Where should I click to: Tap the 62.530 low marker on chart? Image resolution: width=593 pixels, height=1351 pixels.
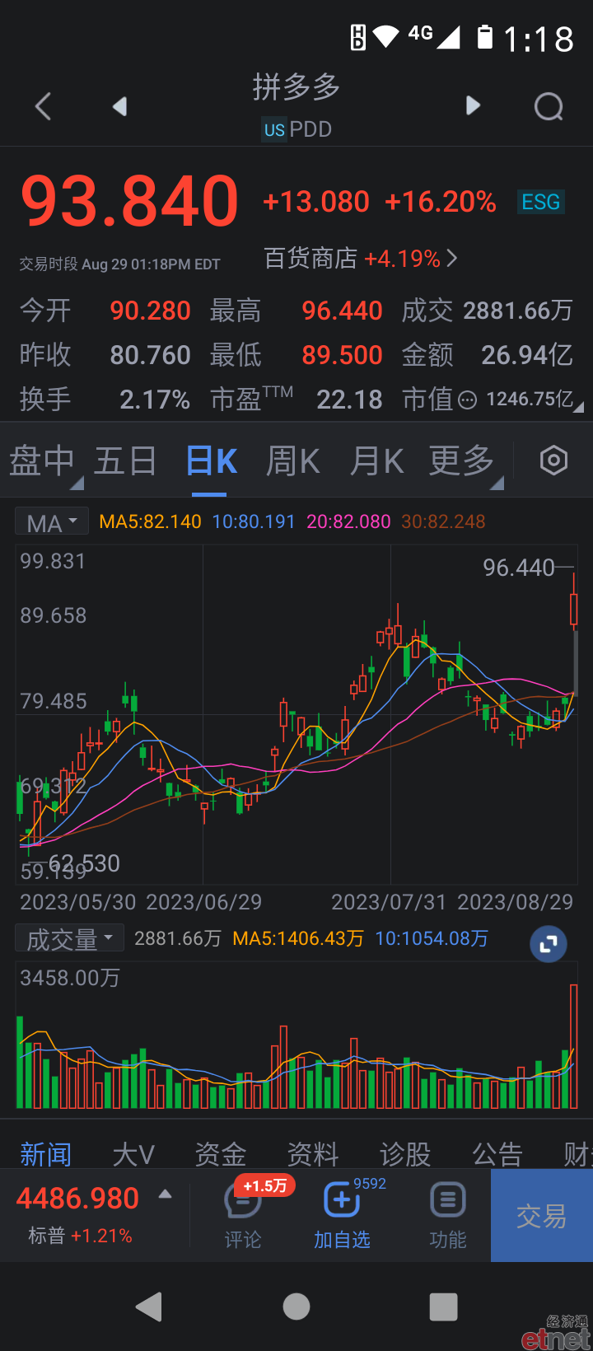pos(84,863)
